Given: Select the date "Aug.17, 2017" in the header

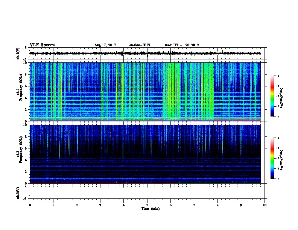Looking at the screenshot, I should coord(105,45).
